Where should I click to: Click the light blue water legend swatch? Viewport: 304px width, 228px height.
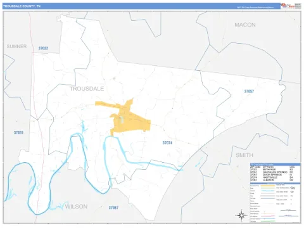point(268,191)
